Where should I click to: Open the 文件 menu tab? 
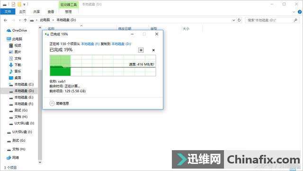[x=8, y=12]
